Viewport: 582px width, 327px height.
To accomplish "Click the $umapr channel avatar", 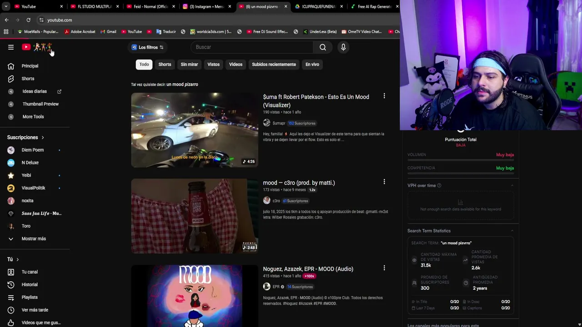I will 266,123.
